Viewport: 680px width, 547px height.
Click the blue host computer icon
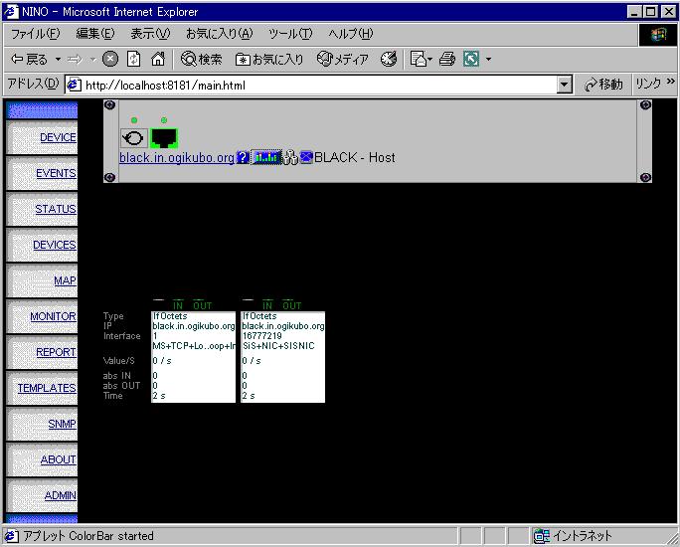click(306, 157)
